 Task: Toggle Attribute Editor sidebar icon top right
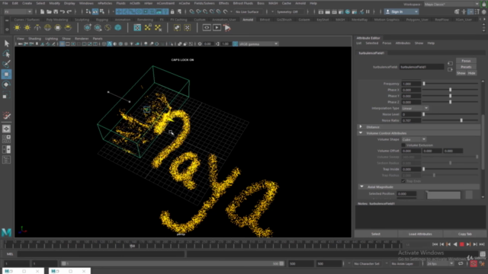pos(470,12)
